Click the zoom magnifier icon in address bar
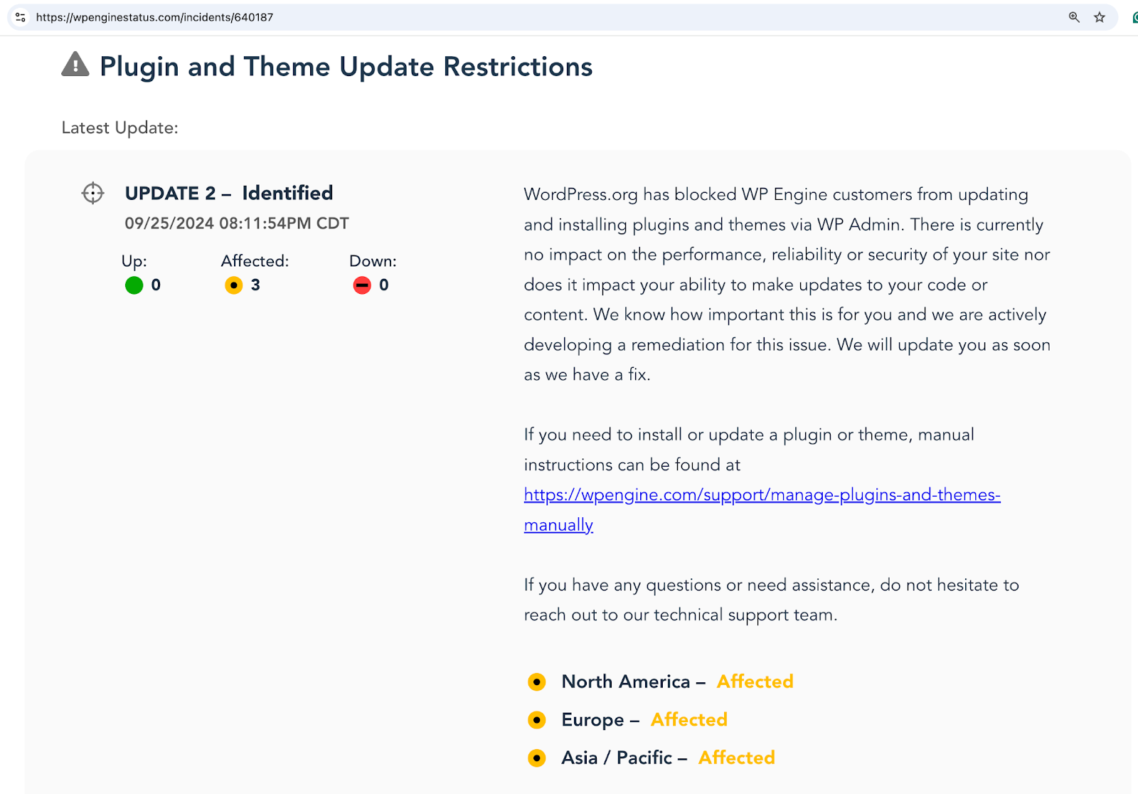The height and width of the screenshot is (794, 1138). 1074,17
